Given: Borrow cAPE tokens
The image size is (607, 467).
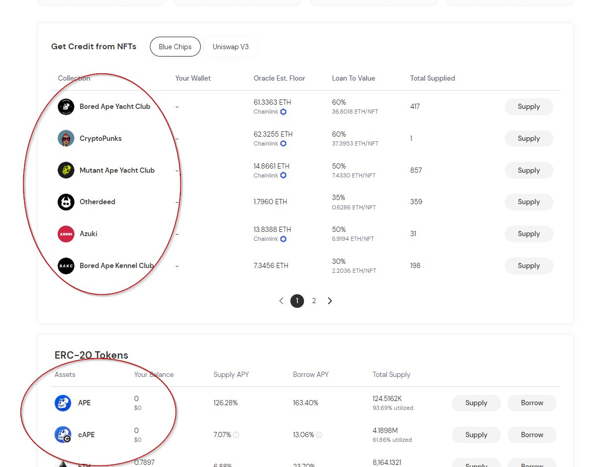Looking at the screenshot, I should (x=532, y=435).
